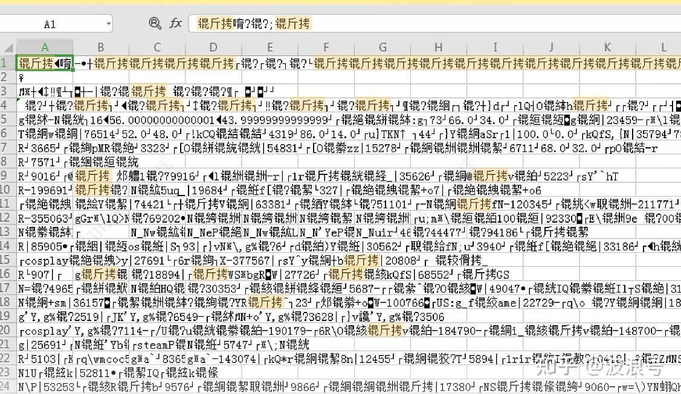Select column K header
The height and width of the screenshot is (394, 681).
(607, 48)
